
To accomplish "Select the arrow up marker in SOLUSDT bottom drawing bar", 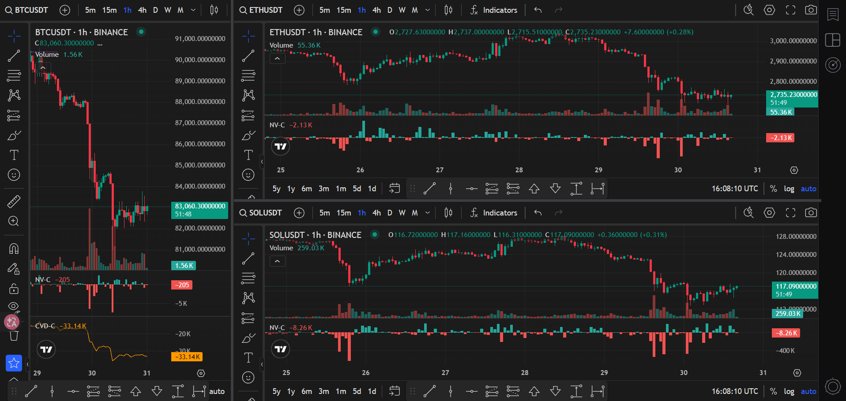I will pos(534,391).
